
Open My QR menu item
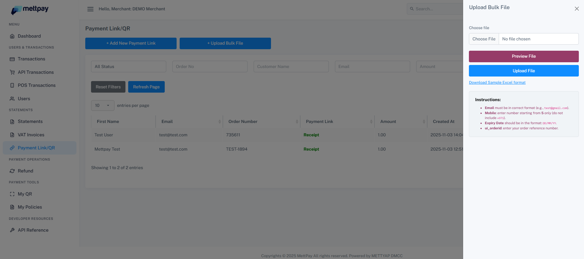[x=40, y=194]
